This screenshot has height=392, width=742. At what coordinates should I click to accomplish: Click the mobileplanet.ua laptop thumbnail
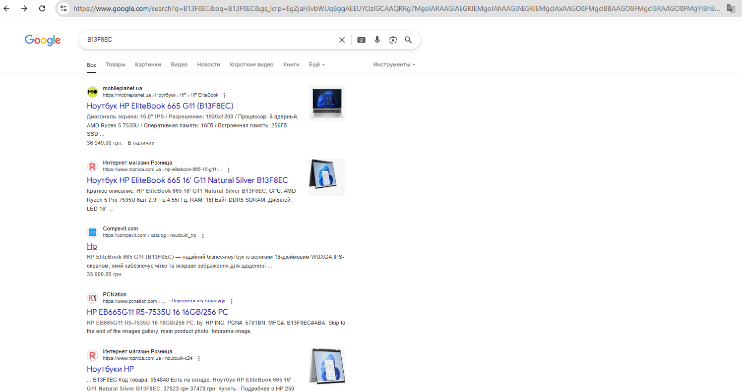[x=327, y=103]
